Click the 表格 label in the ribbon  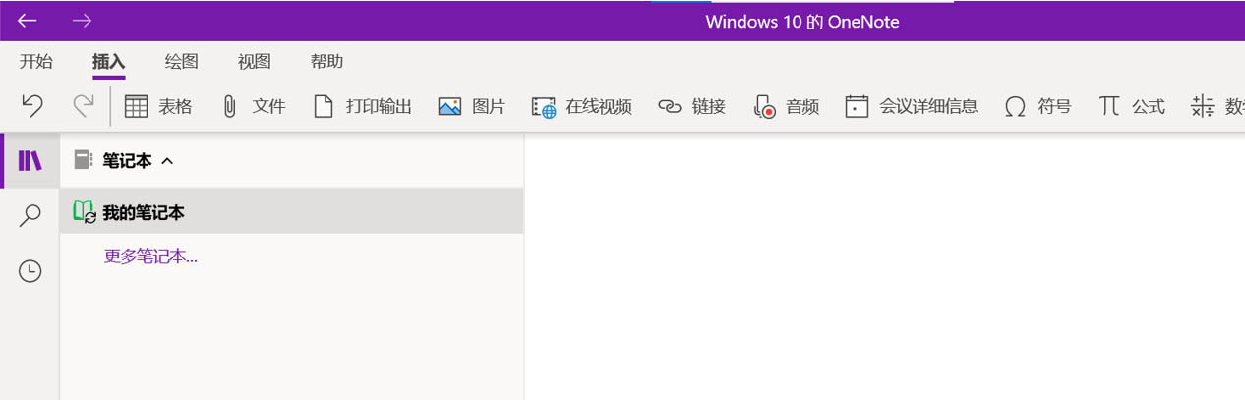pyautogui.click(x=176, y=107)
